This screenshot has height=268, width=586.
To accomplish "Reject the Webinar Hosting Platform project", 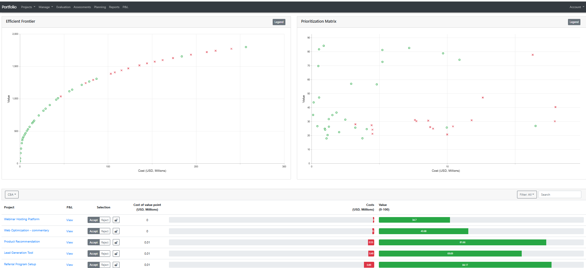I will point(105,220).
